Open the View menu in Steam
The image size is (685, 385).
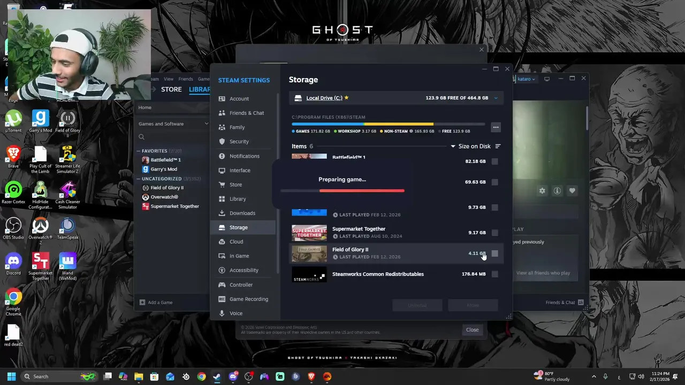169,79
